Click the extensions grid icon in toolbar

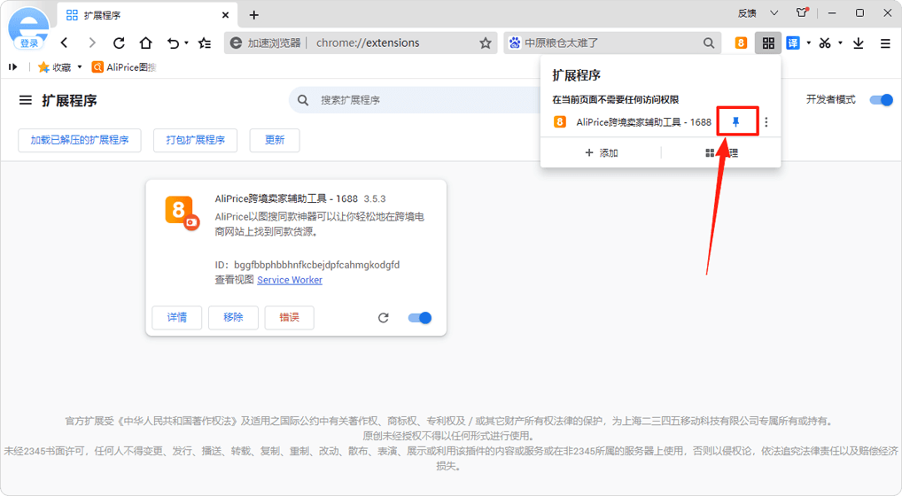tap(768, 43)
